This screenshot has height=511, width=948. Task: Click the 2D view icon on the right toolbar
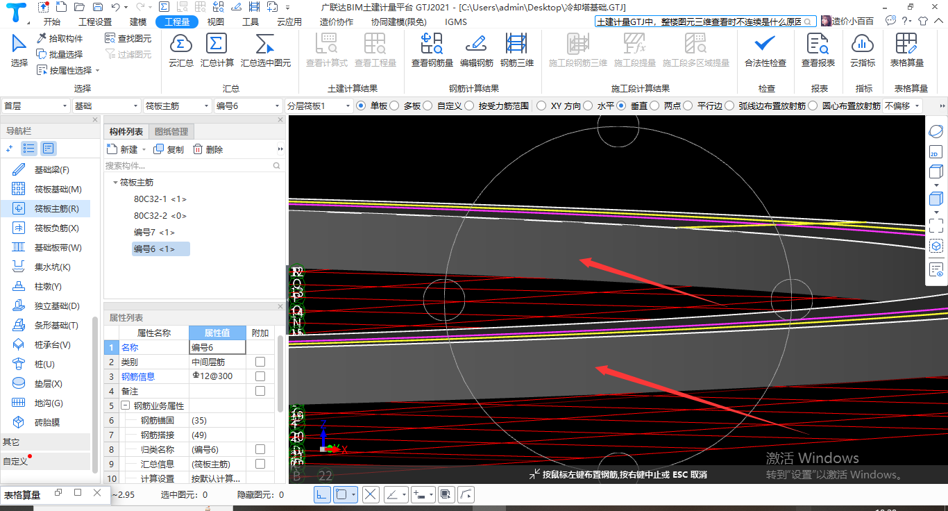click(x=936, y=151)
